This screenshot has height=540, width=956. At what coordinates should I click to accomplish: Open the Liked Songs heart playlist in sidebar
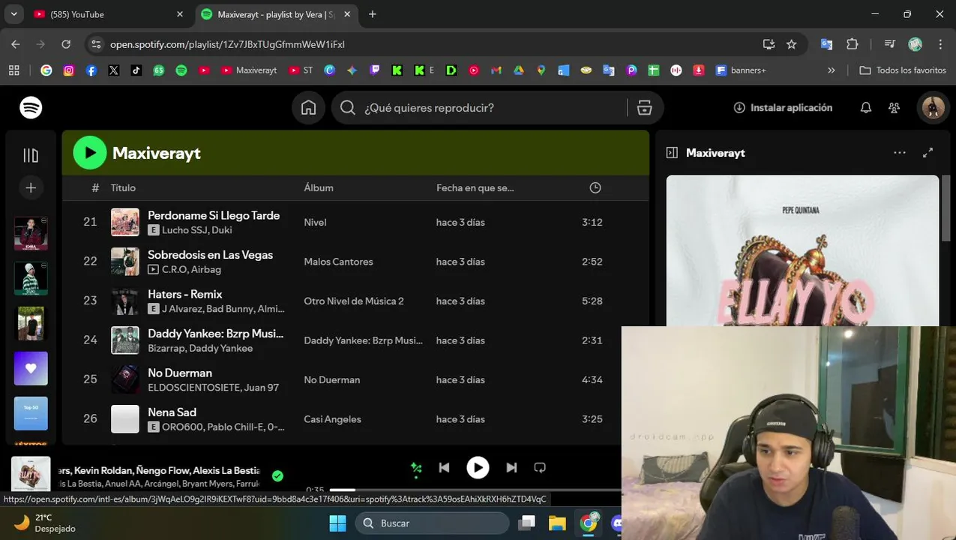[x=31, y=368]
